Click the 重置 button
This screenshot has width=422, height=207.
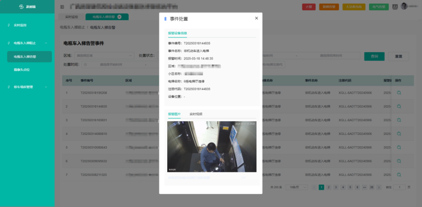(x=398, y=57)
